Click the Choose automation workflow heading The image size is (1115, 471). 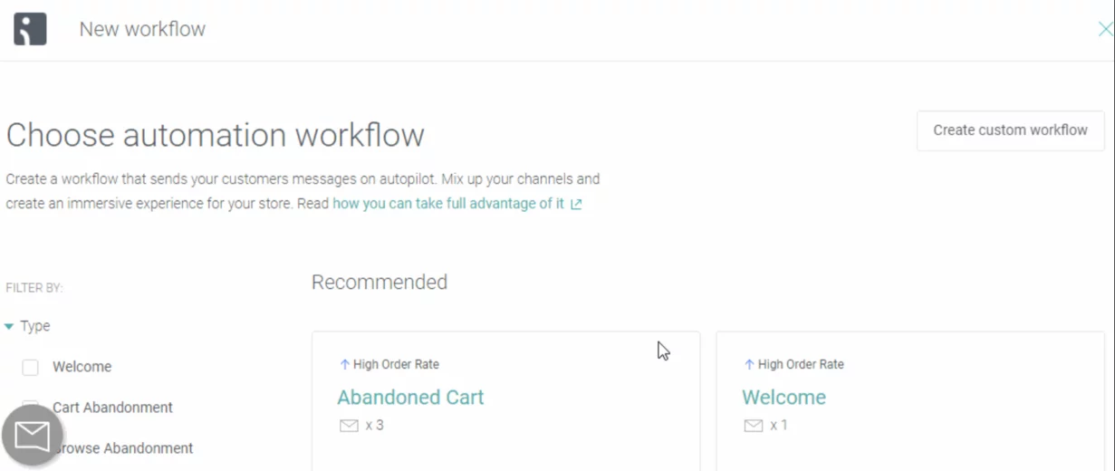coord(216,136)
